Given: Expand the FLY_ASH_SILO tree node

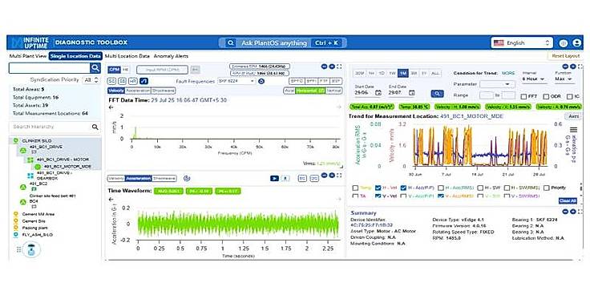Looking at the screenshot, I should tap(16, 235).
